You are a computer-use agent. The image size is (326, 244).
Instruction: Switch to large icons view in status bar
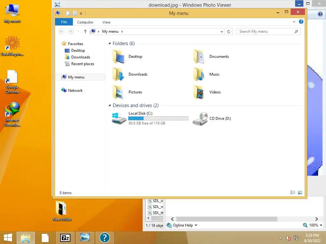[300, 193]
